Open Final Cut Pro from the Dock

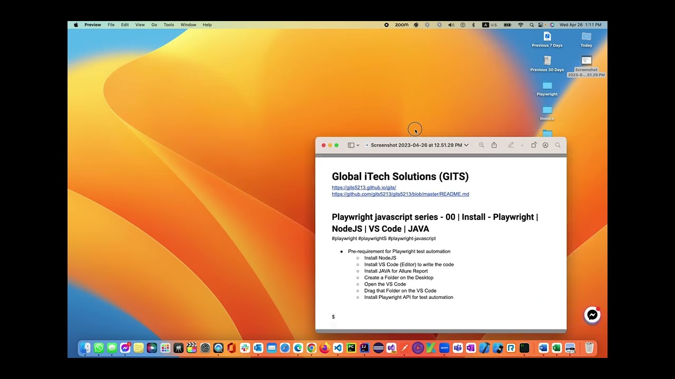pos(191,348)
